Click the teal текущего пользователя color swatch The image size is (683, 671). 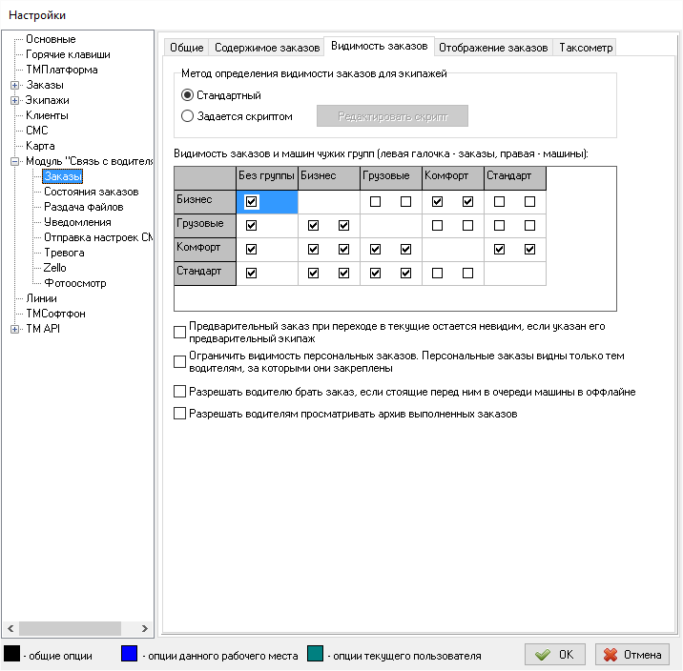point(317,655)
